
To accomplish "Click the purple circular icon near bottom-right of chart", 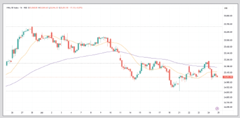I will click(x=217, y=108).
